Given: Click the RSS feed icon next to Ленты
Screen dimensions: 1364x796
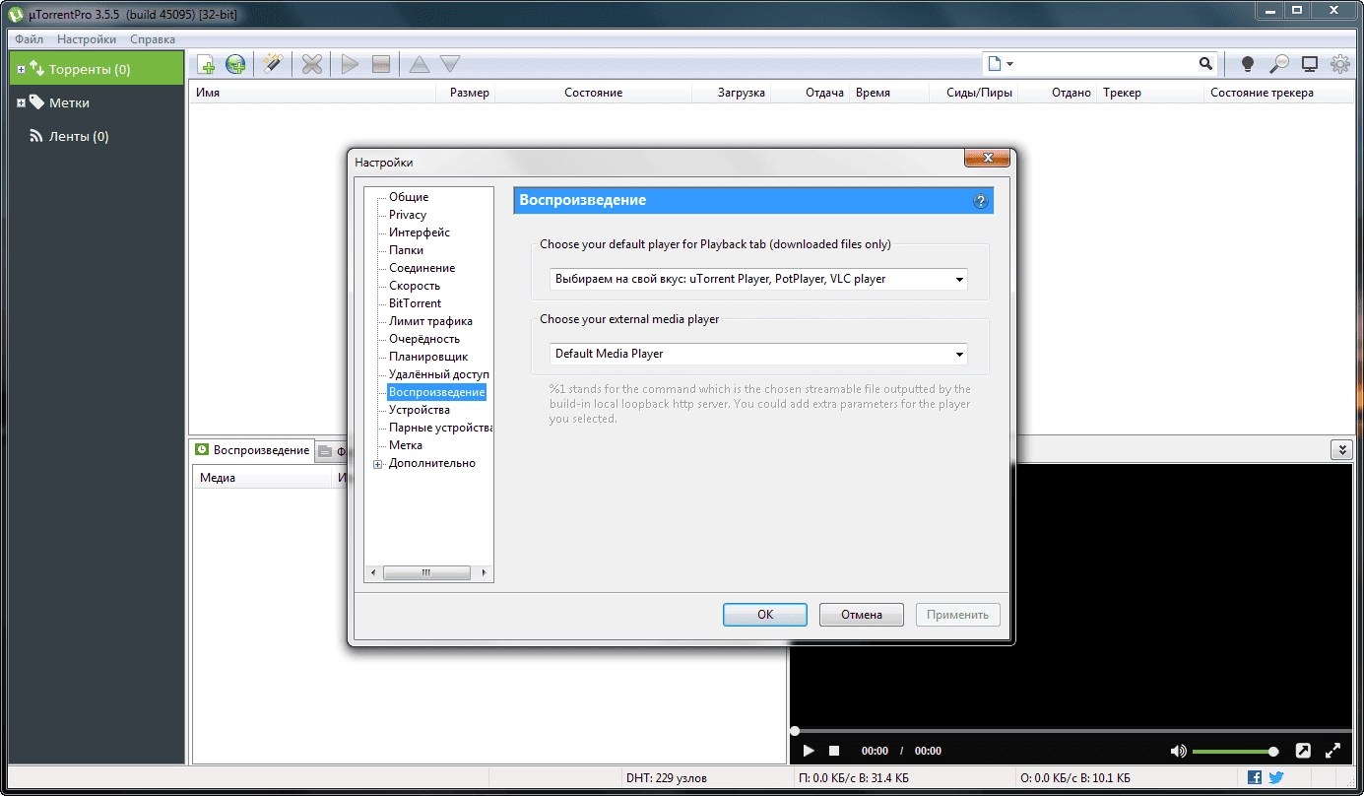Looking at the screenshot, I should click(36, 136).
